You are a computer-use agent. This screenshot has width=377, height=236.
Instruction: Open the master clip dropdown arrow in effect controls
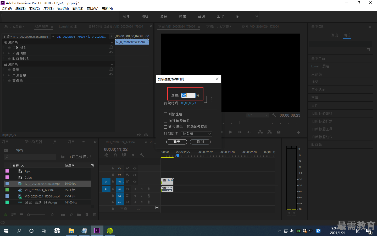coord(53,37)
